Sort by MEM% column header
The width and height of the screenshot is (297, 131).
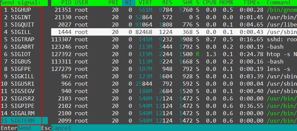226,3
